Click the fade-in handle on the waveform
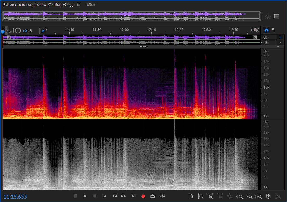 coord(8,37)
